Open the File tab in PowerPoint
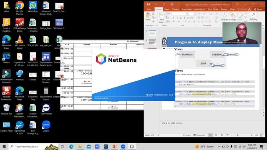 coord(149,9)
